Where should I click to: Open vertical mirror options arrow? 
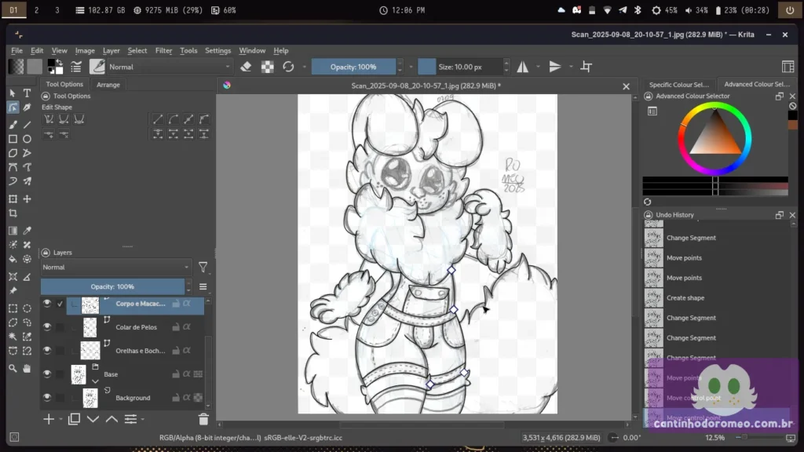pos(571,67)
